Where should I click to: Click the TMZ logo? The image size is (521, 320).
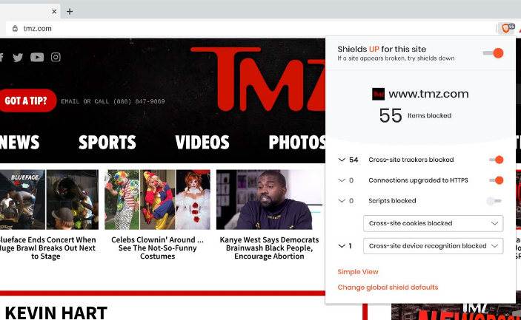258,79
